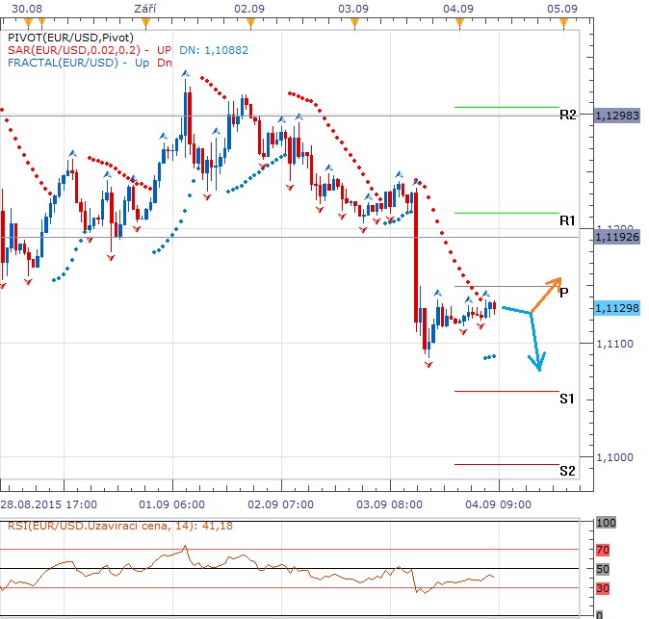Click the 1,12983 price level tag
Screen dimensions: 649x619
619,115
